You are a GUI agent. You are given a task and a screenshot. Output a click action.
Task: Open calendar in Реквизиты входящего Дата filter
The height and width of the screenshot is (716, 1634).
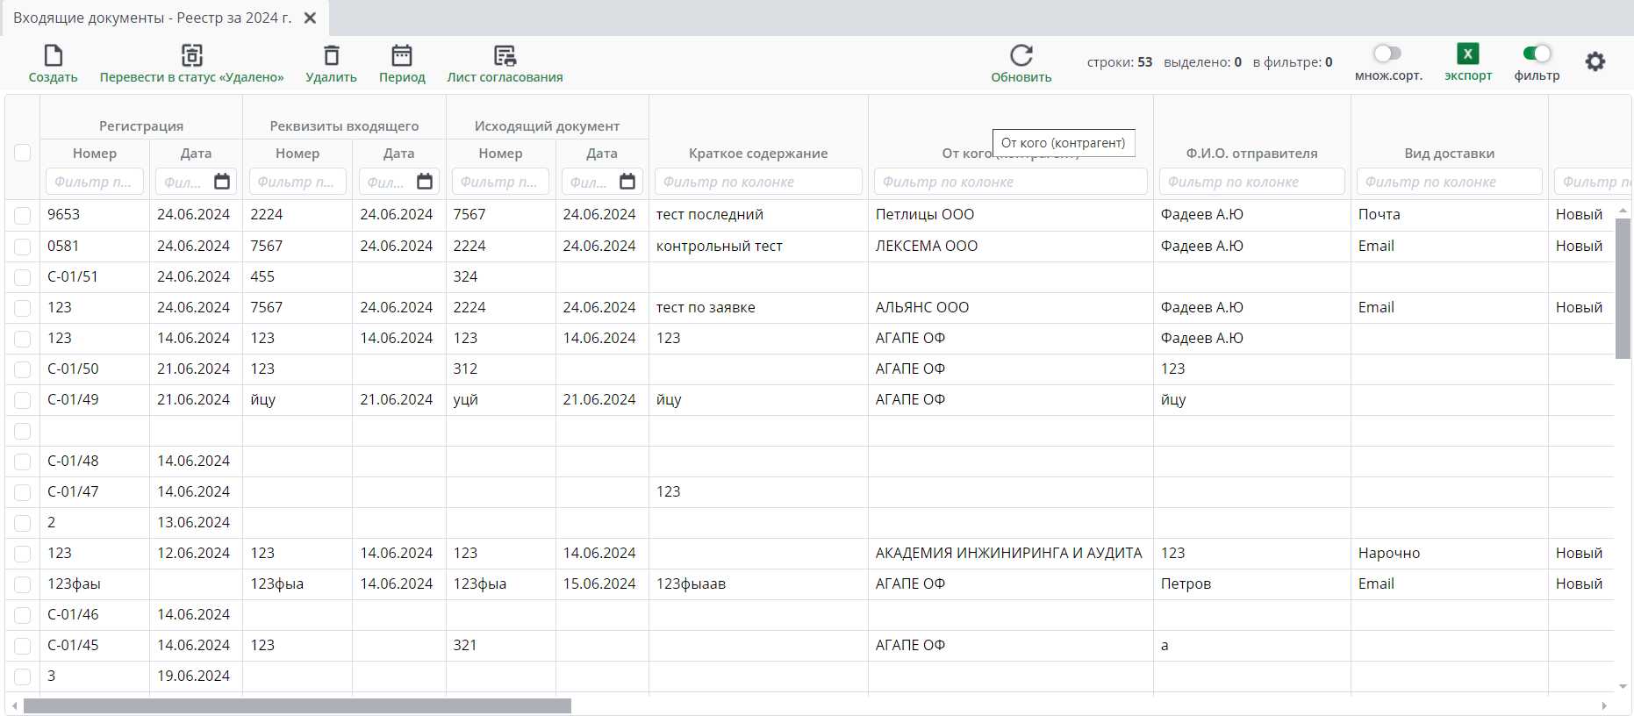click(x=425, y=182)
